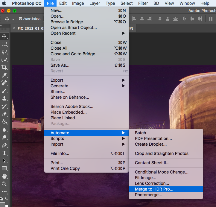The width and height of the screenshot is (216, 207).
Task: Click Distribute horizontal centers icon
Action: (192, 19)
